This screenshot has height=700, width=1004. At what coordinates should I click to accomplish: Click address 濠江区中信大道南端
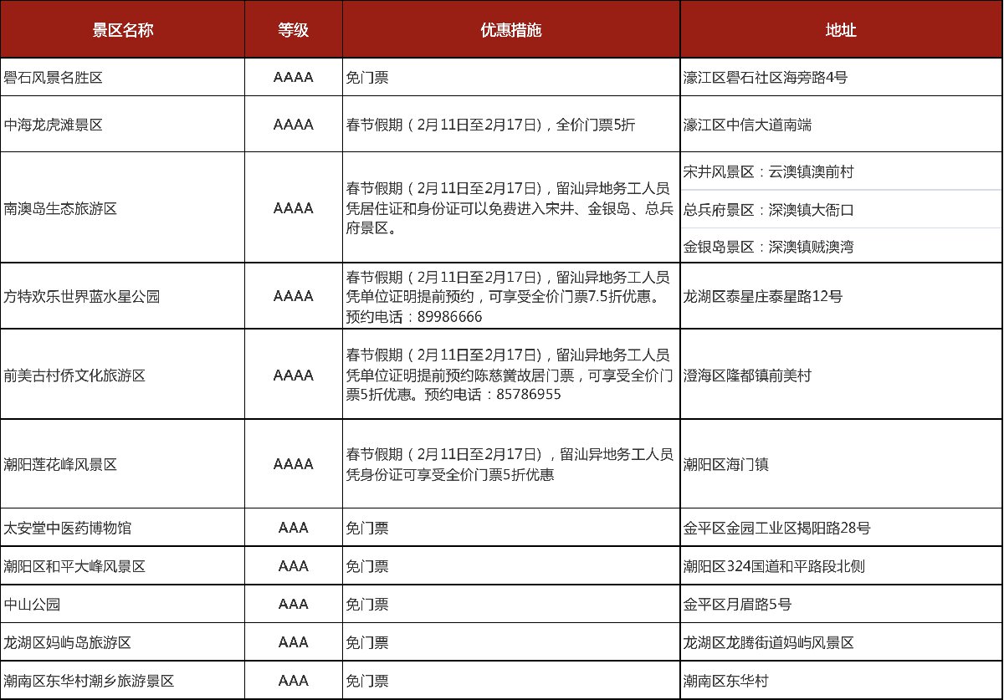747,125
